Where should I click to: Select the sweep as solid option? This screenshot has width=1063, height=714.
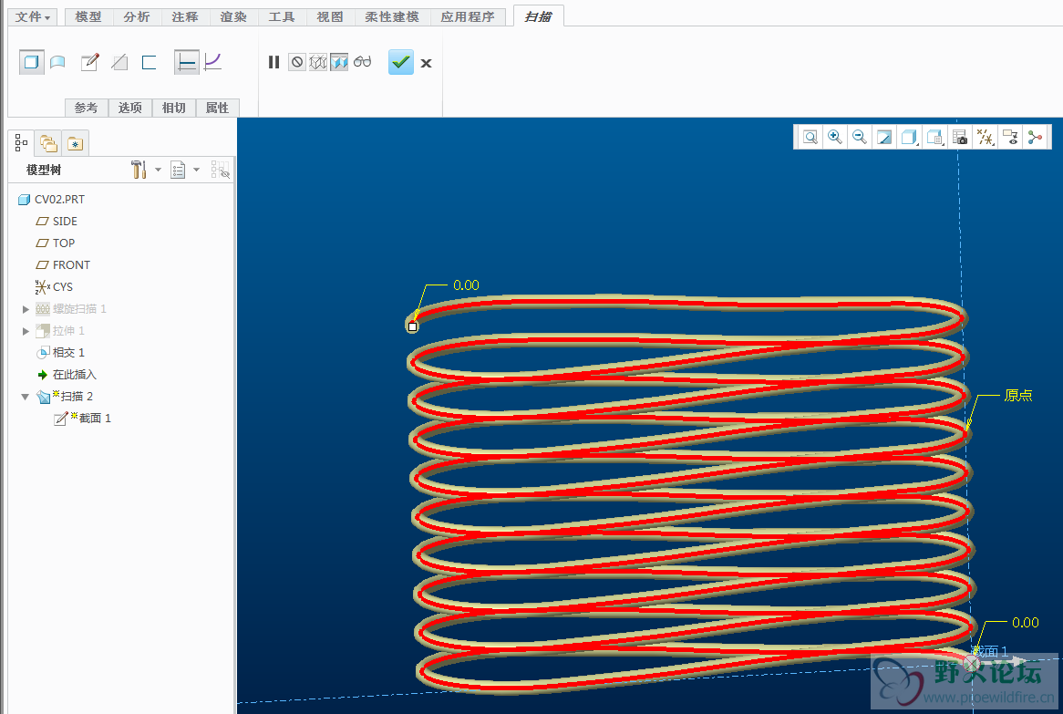tap(31, 62)
